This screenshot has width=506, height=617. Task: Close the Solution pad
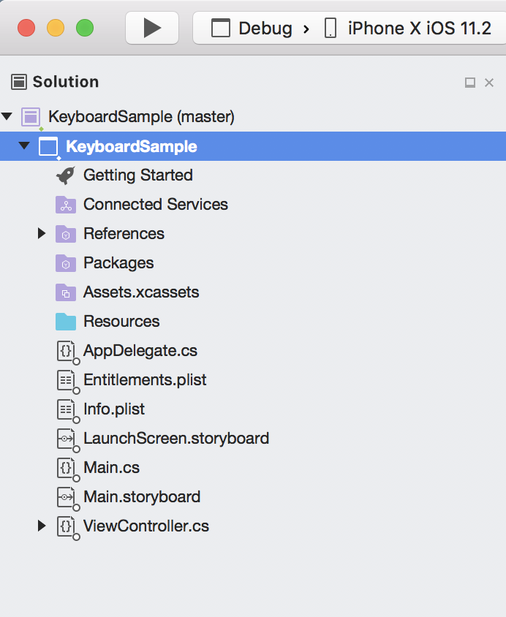pyautogui.click(x=489, y=83)
